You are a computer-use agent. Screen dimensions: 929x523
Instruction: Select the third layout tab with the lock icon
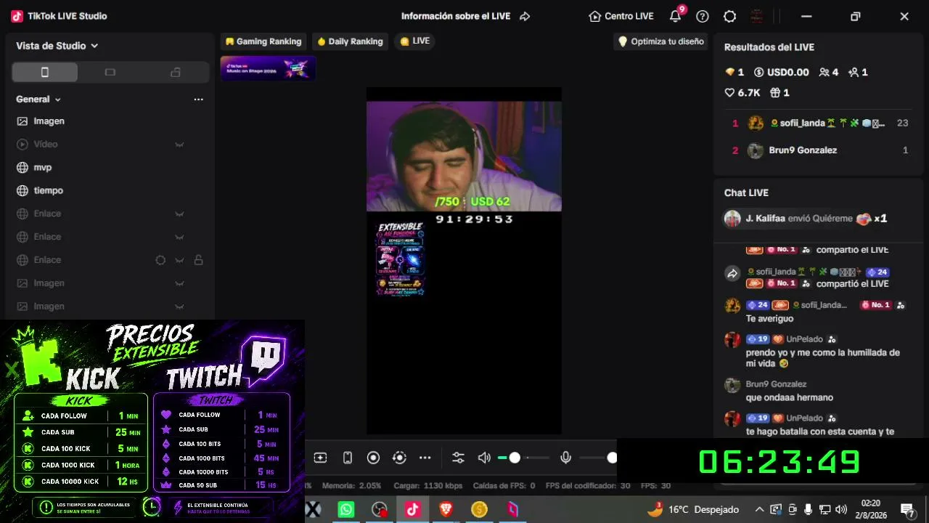tap(175, 72)
